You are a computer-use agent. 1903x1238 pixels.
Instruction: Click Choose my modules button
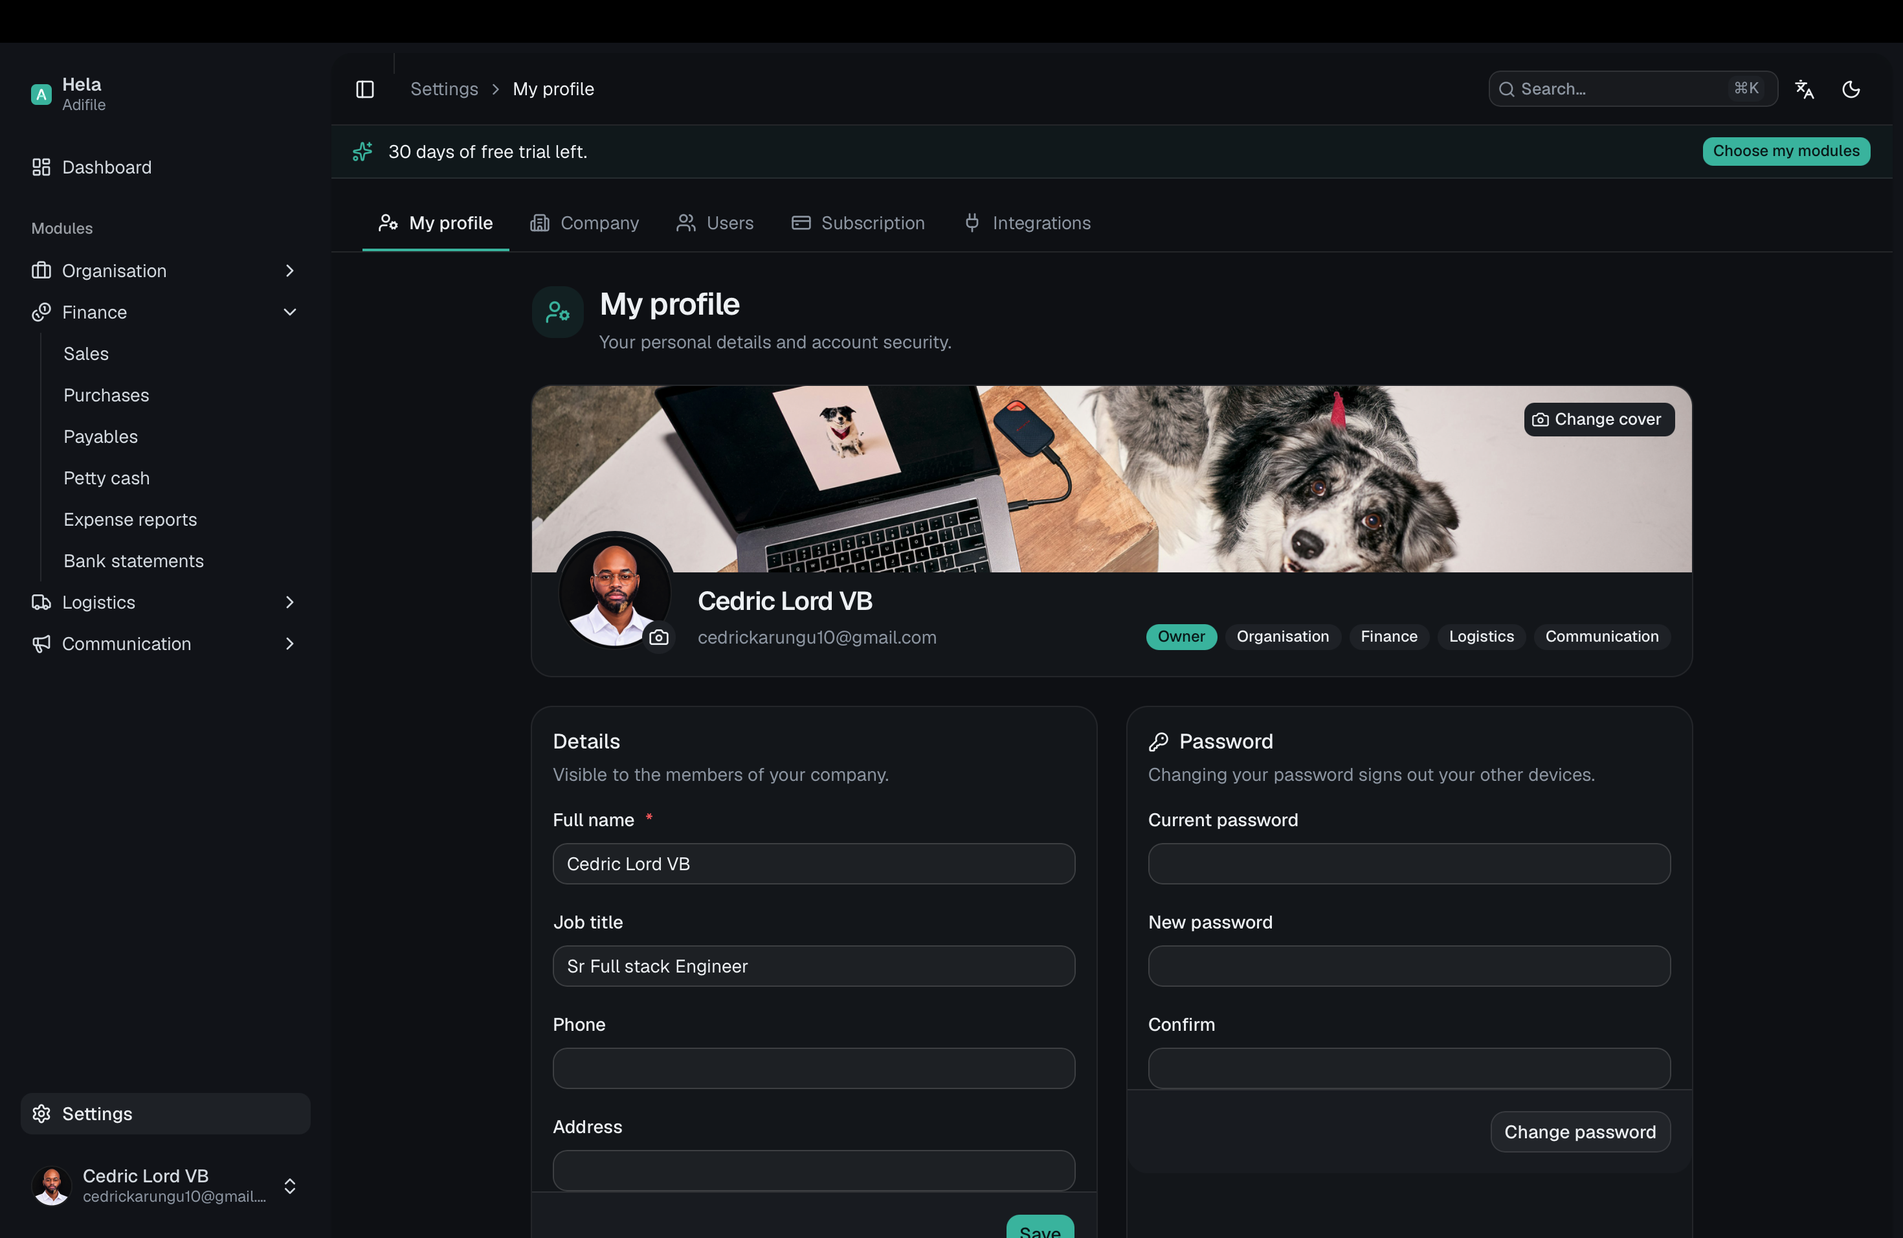pyautogui.click(x=1785, y=151)
